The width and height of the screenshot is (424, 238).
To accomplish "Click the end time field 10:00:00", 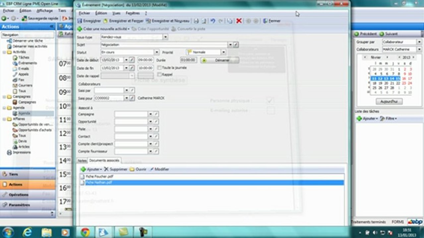I will pyautogui.click(x=146, y=68).
